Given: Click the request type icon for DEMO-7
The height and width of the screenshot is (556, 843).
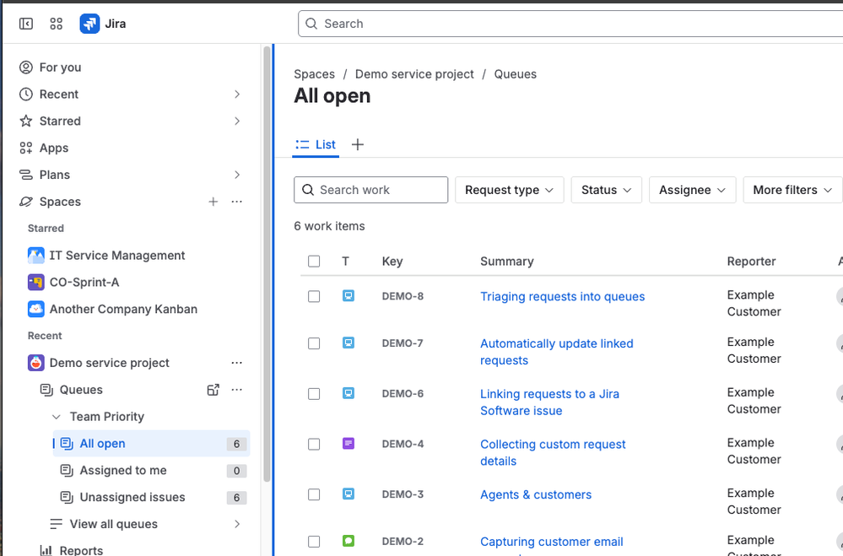Looking at the screenshot, I should [349, 343].
